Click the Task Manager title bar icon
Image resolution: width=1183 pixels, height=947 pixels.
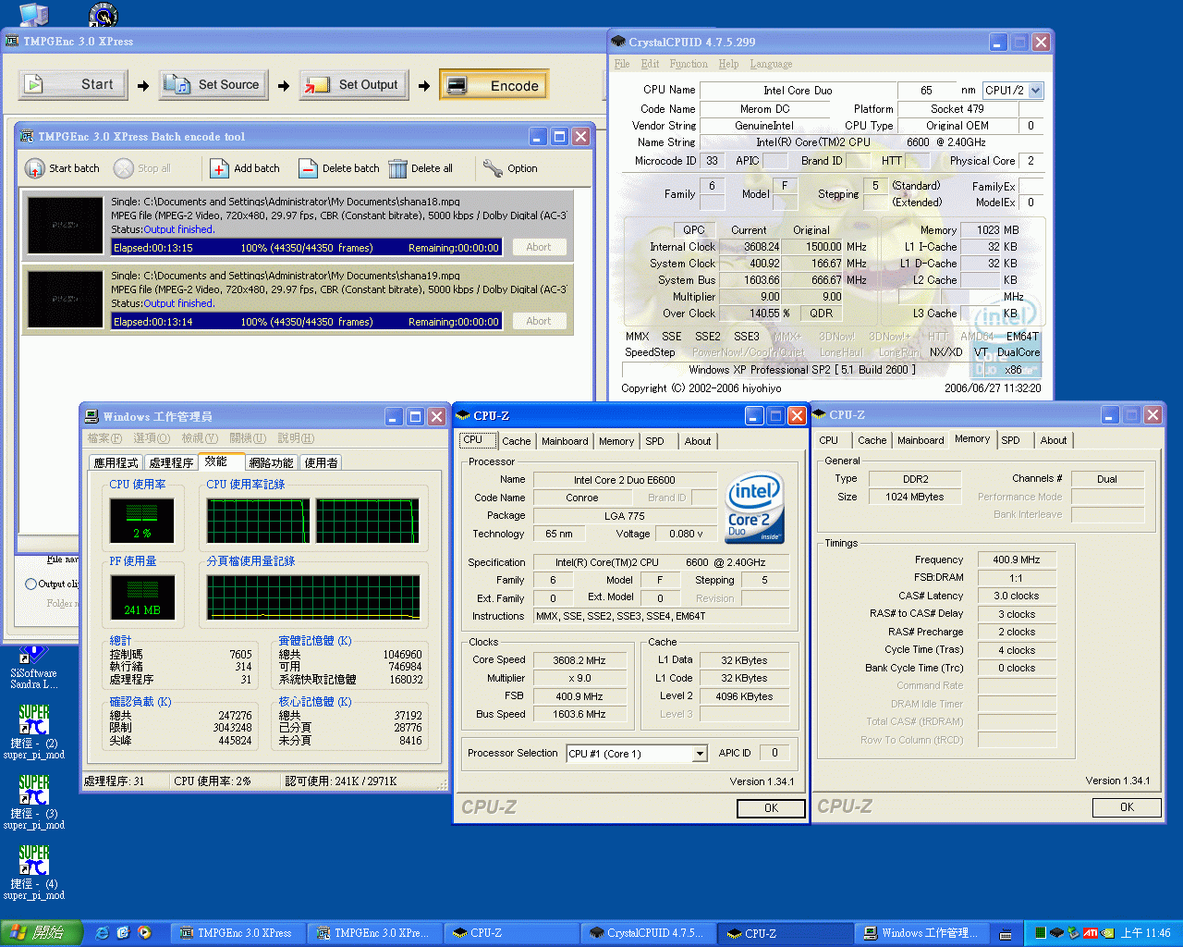(91, 416)
